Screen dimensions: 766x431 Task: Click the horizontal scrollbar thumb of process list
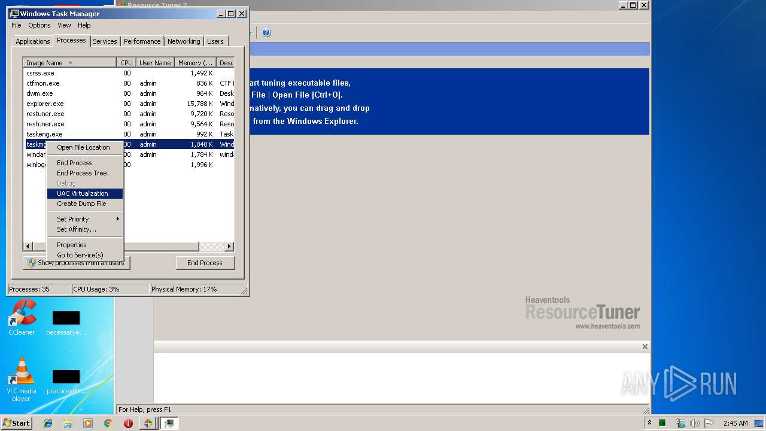[115, 247]
